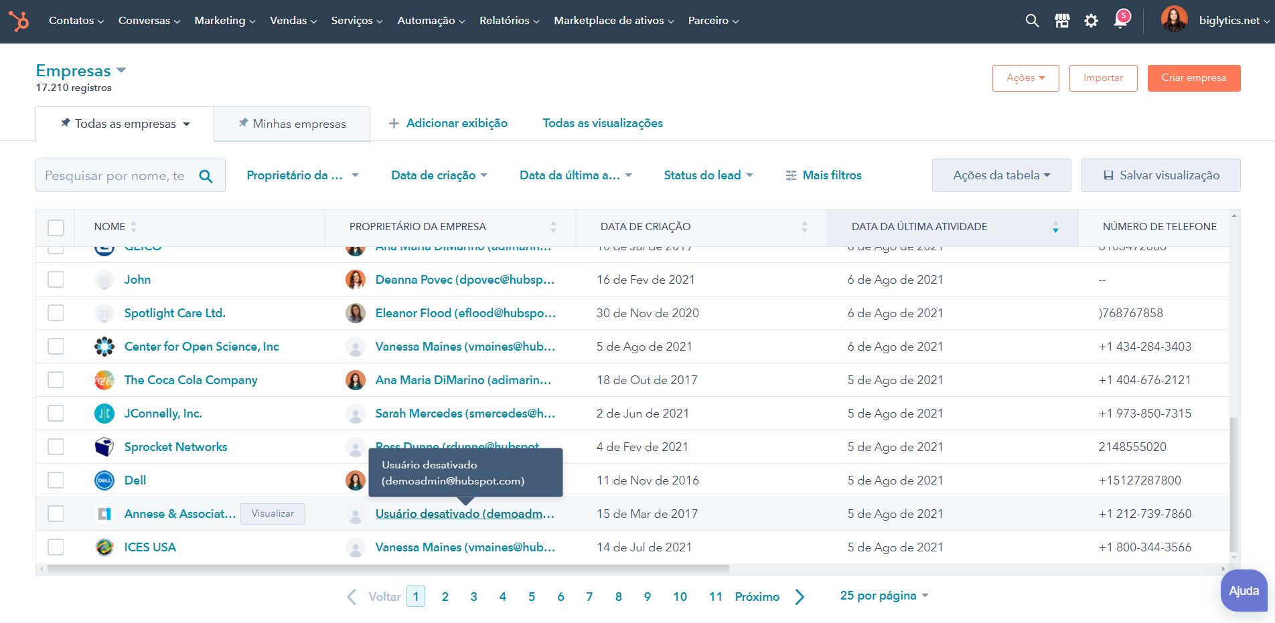Click the HubSpot sprocket logo
The height and width of the screenshot is (623, 1275).
19,20
